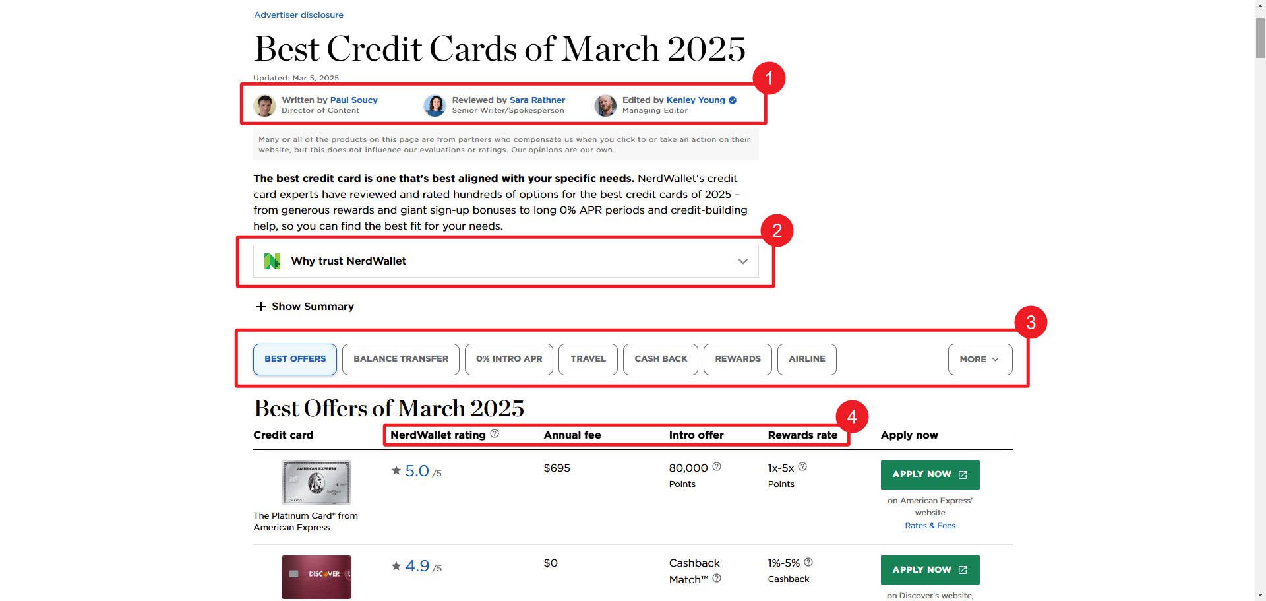Viewport: 1266px width, 601px height.
Task: Open the MORE categories dropdown
Action: click(980, 360)
